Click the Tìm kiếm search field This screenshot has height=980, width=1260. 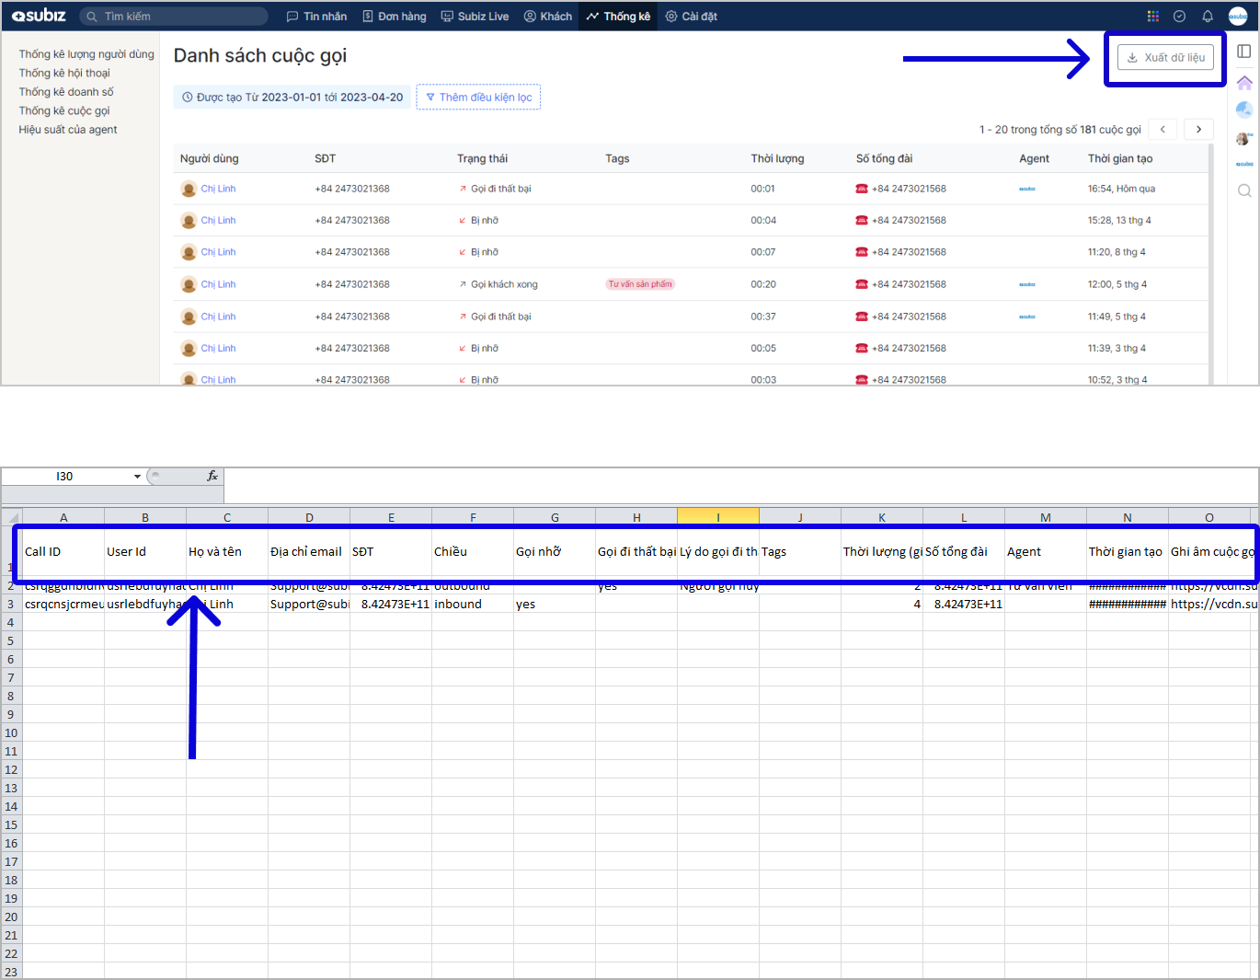175,17
